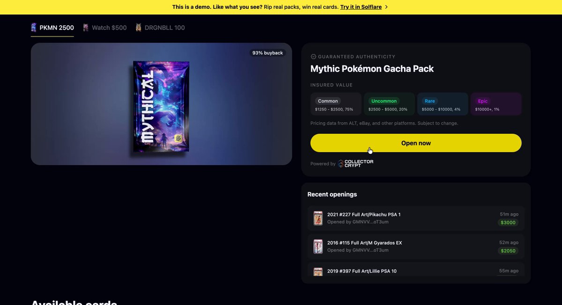Click the Collector Crypt logo
Screen dimensions: 562x305
click(356, 164)
